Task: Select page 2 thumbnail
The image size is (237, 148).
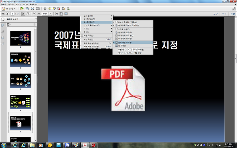Action: (x=20, y=60)
